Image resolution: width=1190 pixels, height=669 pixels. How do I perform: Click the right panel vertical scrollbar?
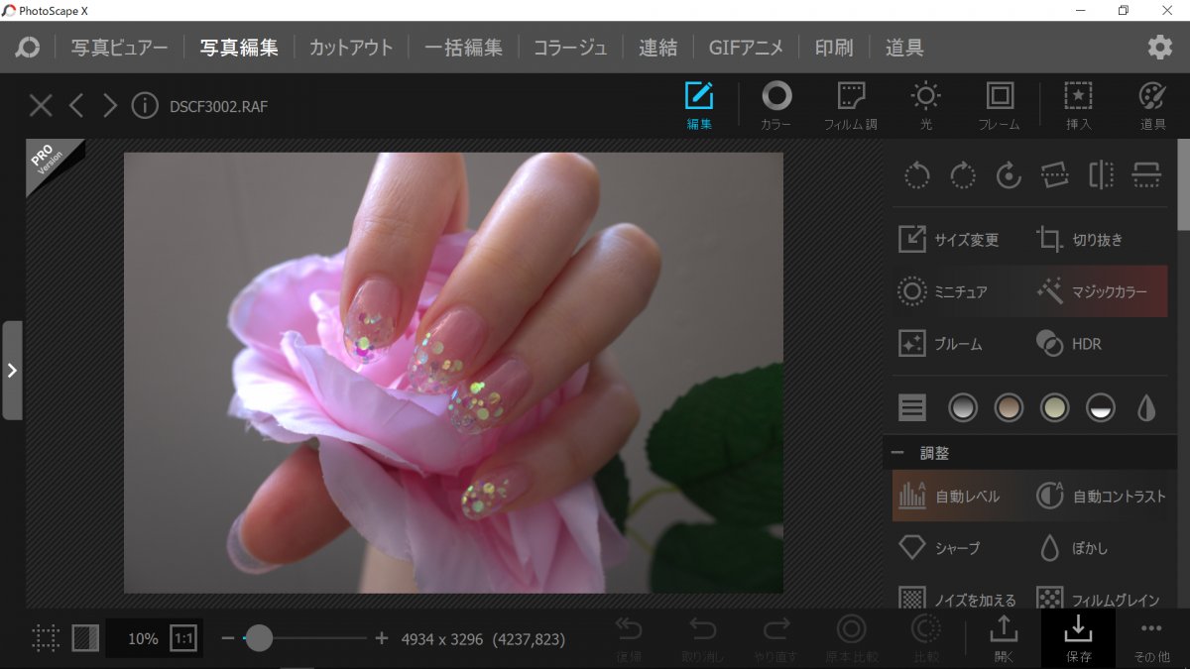click(1183, 188)
